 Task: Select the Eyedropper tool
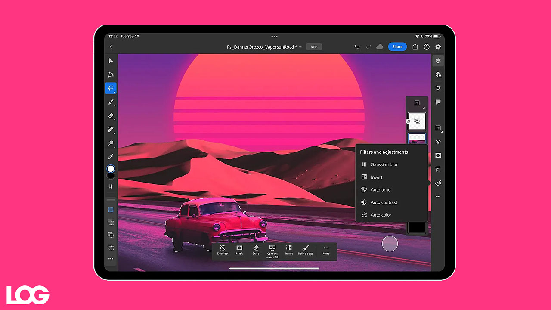[x=111, y=157]
